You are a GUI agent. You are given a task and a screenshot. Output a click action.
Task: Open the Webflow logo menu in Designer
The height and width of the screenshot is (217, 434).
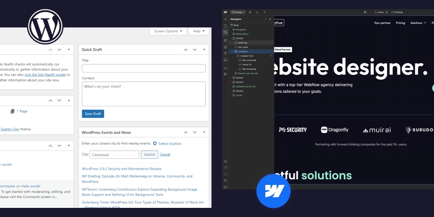(225, 12)
